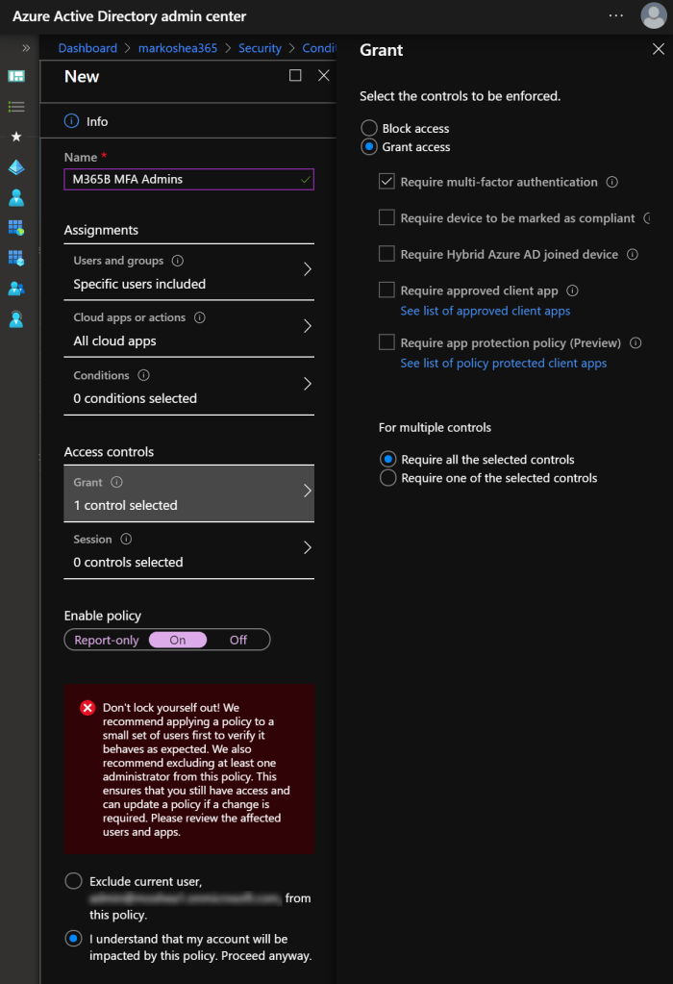Open the Dashboard icon in left sidebar
This screenshot has height=984, width=673.
coord(16,76)
